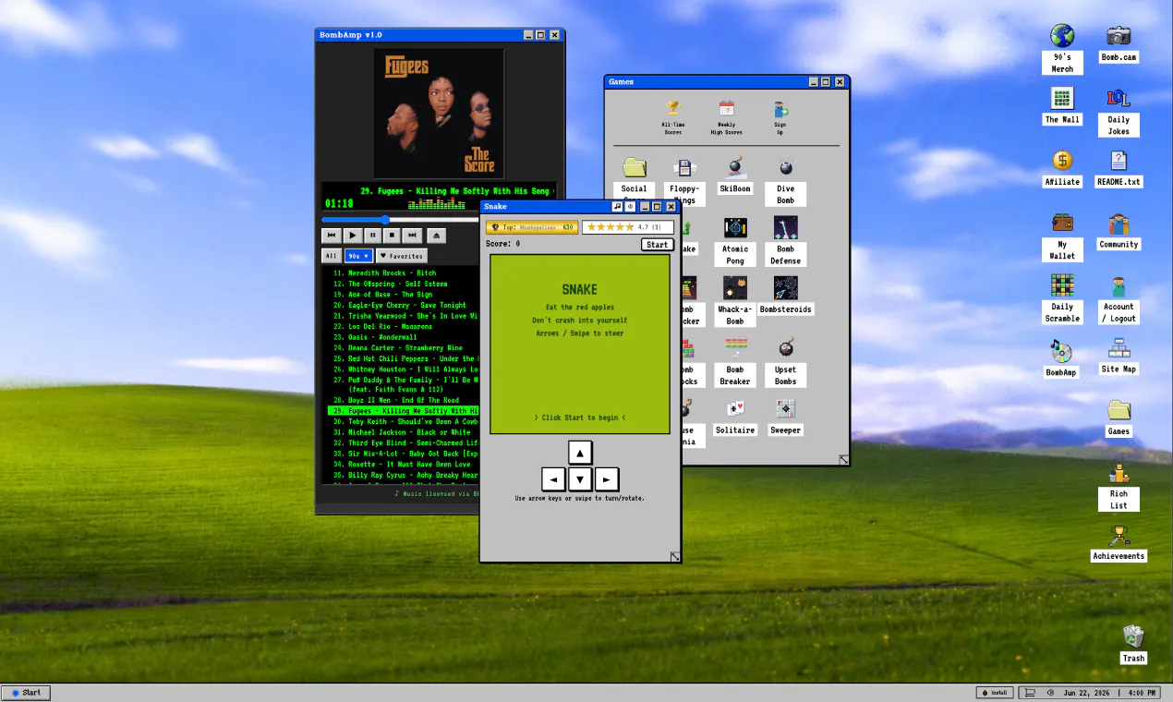The width and height of the screenshot is (1173, 702).
Task: Toggle sound icon in Snake title bar
Action: pyautogui.click(x=630, y=207)
